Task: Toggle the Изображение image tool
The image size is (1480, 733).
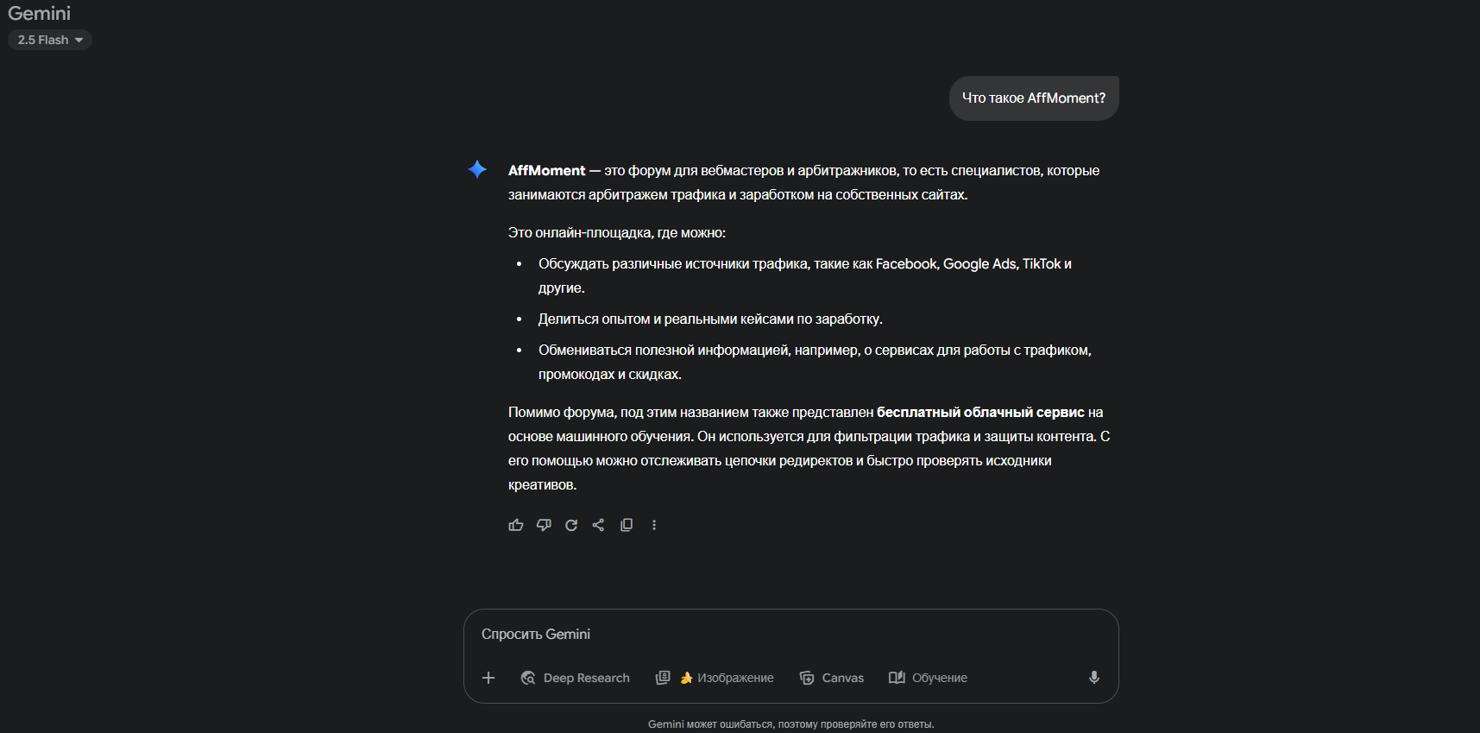Action: click(726, 678)
